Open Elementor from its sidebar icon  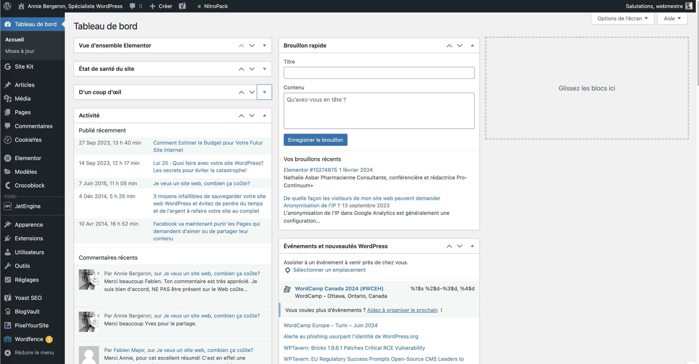click(x=7, y=158)
